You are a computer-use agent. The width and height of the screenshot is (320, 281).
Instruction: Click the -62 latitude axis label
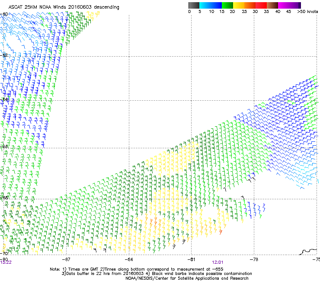(x=3, y=55)
